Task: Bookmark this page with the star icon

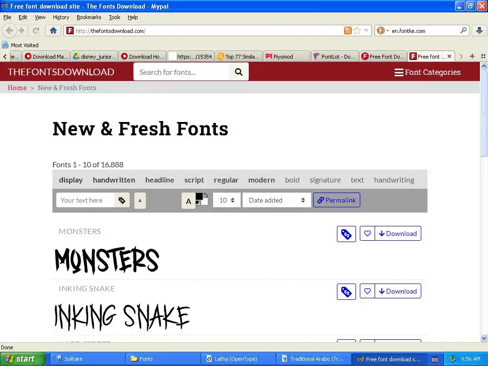Action: click(357, 30)
